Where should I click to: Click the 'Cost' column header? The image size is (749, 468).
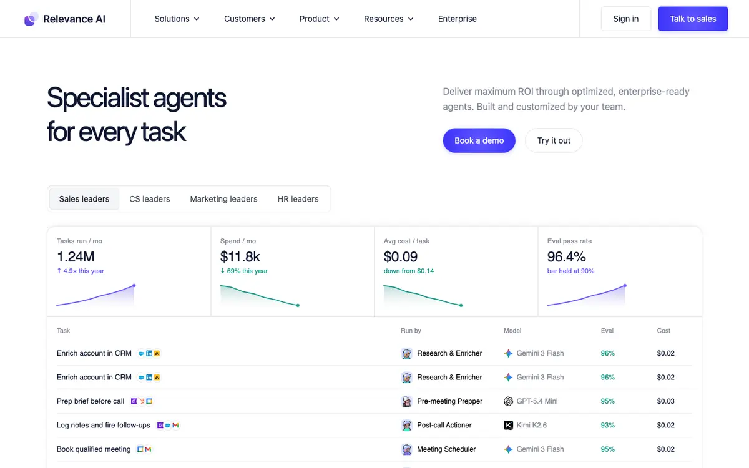(663, 331)
